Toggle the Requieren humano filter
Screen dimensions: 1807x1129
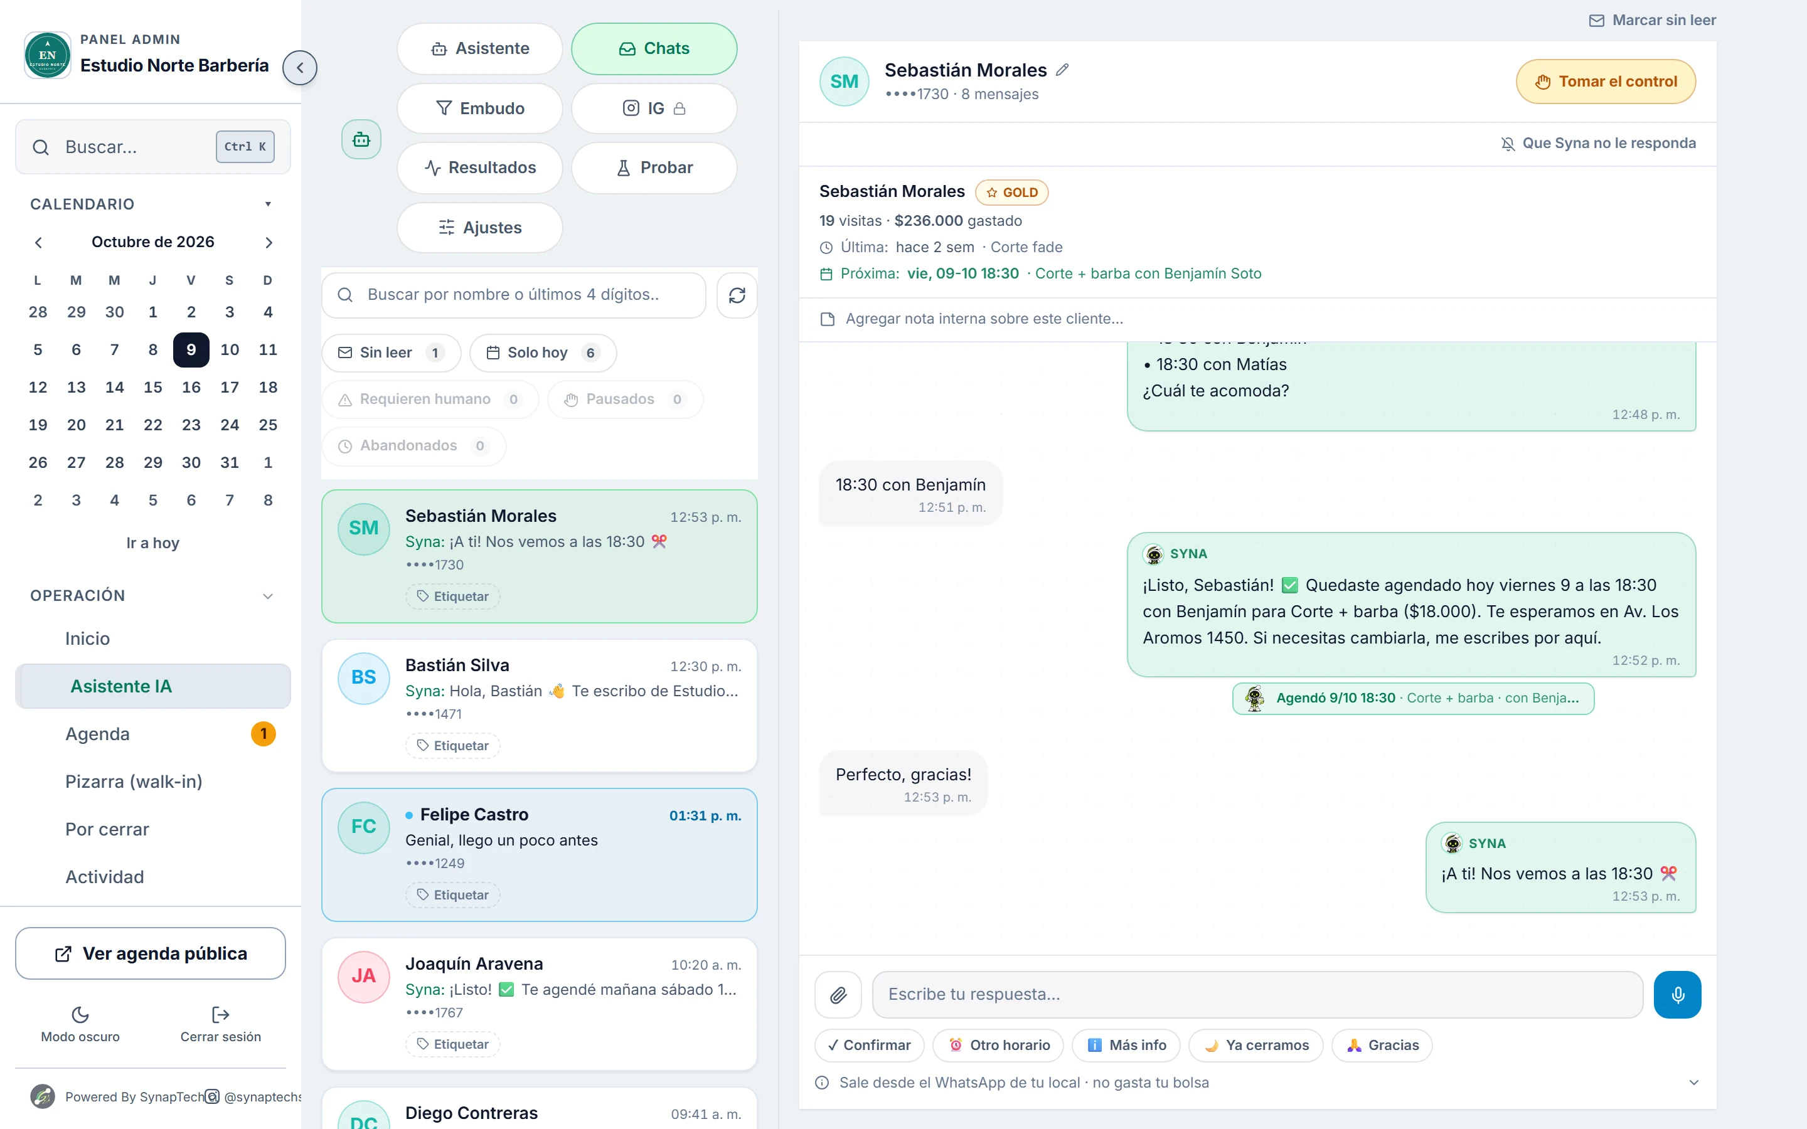point(430,400)
